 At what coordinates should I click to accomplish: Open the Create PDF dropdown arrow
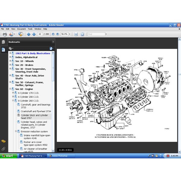tap(14, 34)
